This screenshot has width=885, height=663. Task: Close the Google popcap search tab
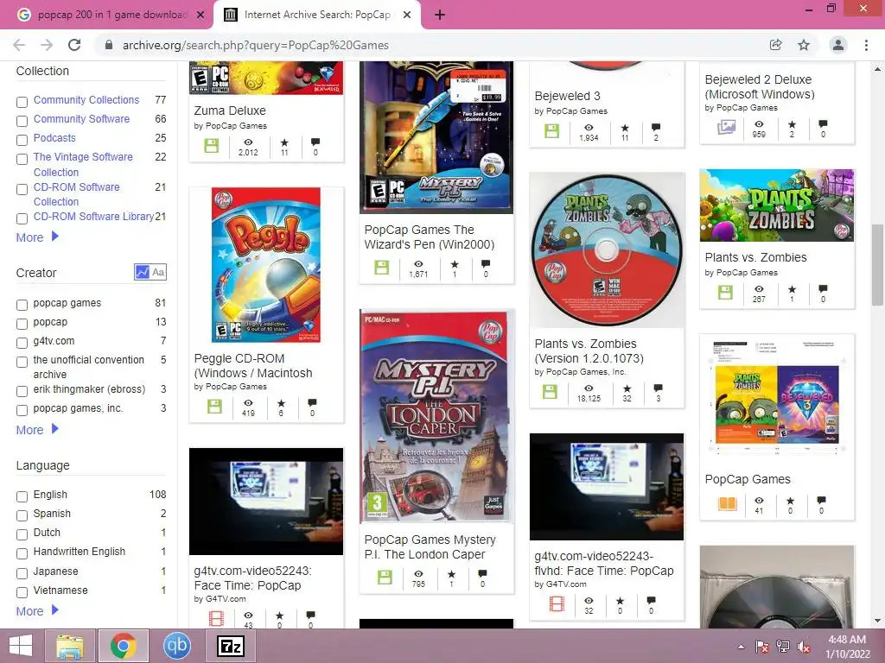click(x=201, y=16)
